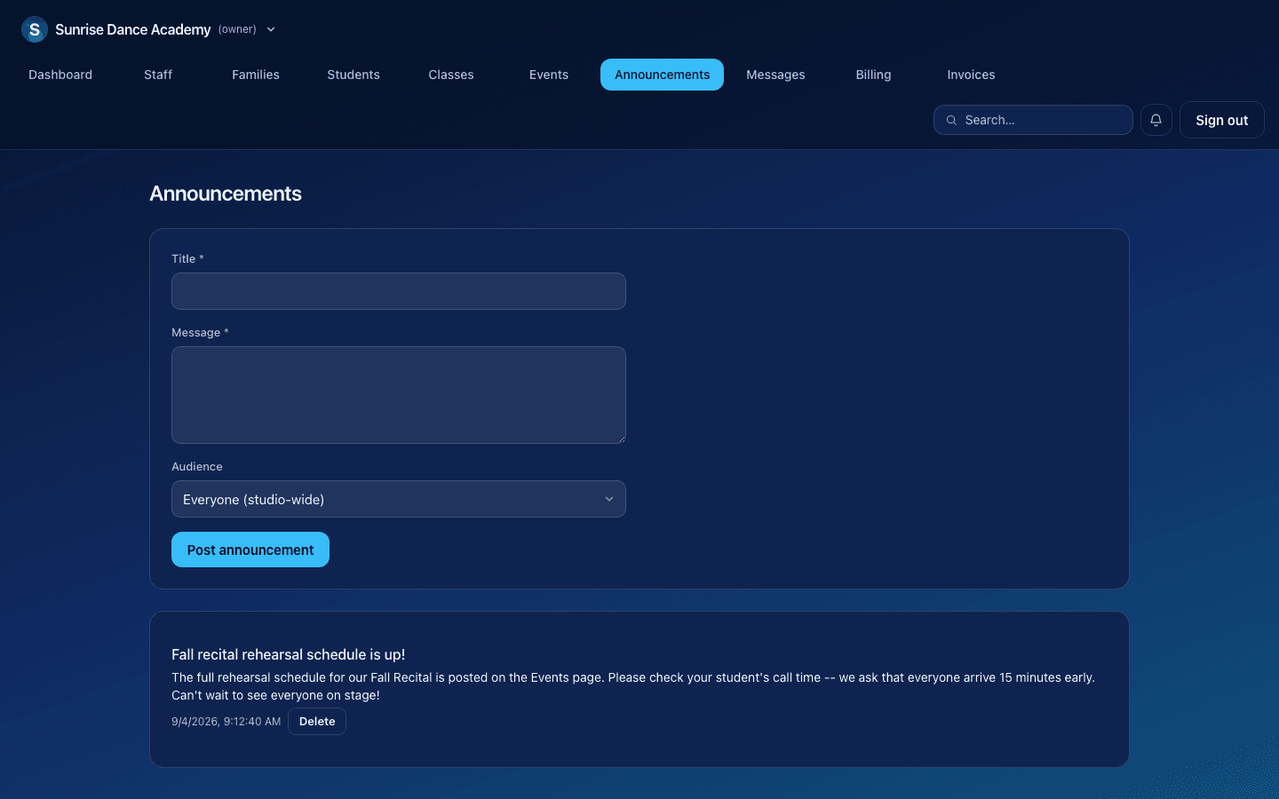Screen dimensions: 1279x799
Task: Navigate to the Students tab
Action: tap(354, 75)
